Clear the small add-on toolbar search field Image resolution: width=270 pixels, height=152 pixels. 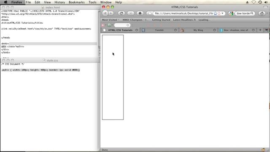click(x=128, y=25)
